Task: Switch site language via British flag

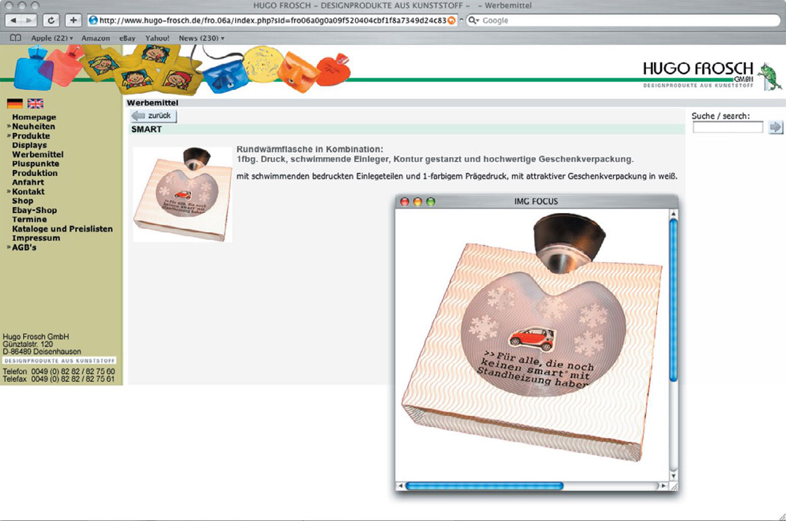Action: pyautogui.click(x=35, y=104)
